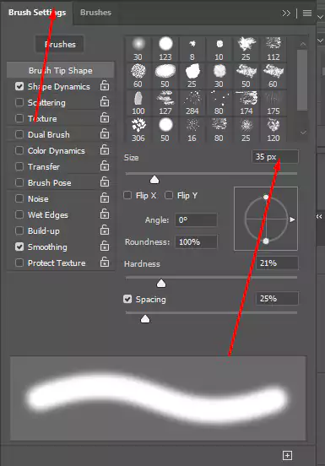The height and width of the screenshot is (466, 325).
Task: Select the soft round 30 brush tip
Action: click(x=138, y=49)
